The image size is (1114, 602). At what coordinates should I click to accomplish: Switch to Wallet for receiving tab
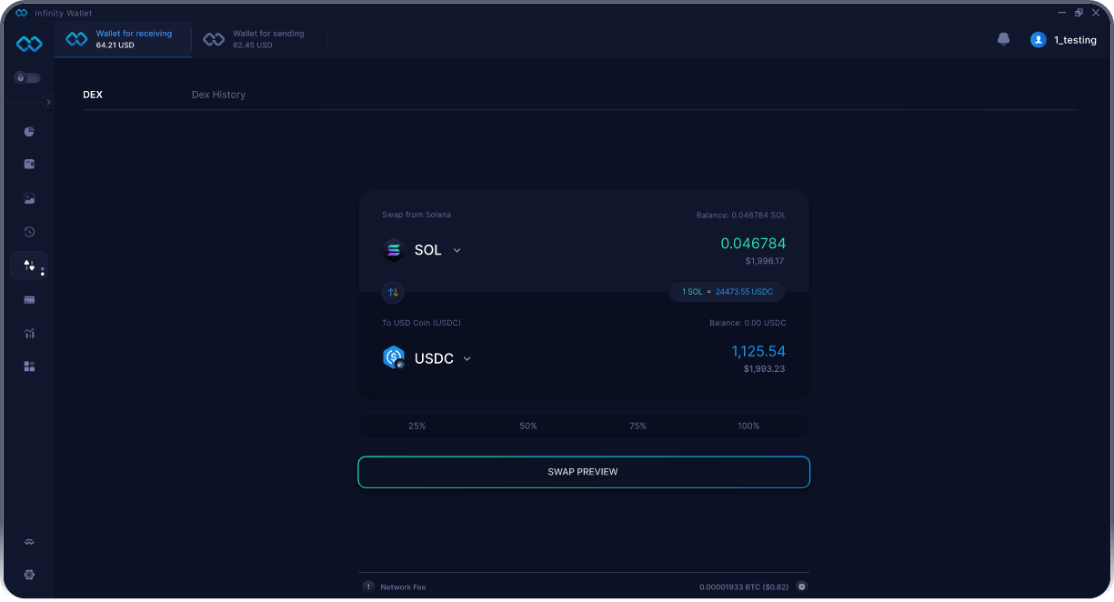[124, 39]
